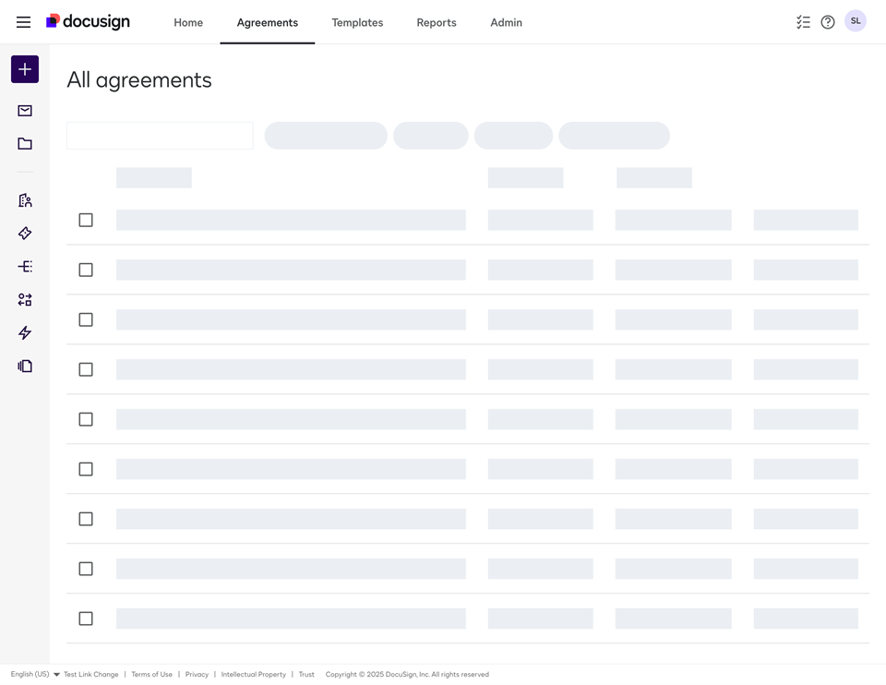The image size is (886, 685).
Task: Open the lightning bolt sidebar icon
Action: [25, 332]
